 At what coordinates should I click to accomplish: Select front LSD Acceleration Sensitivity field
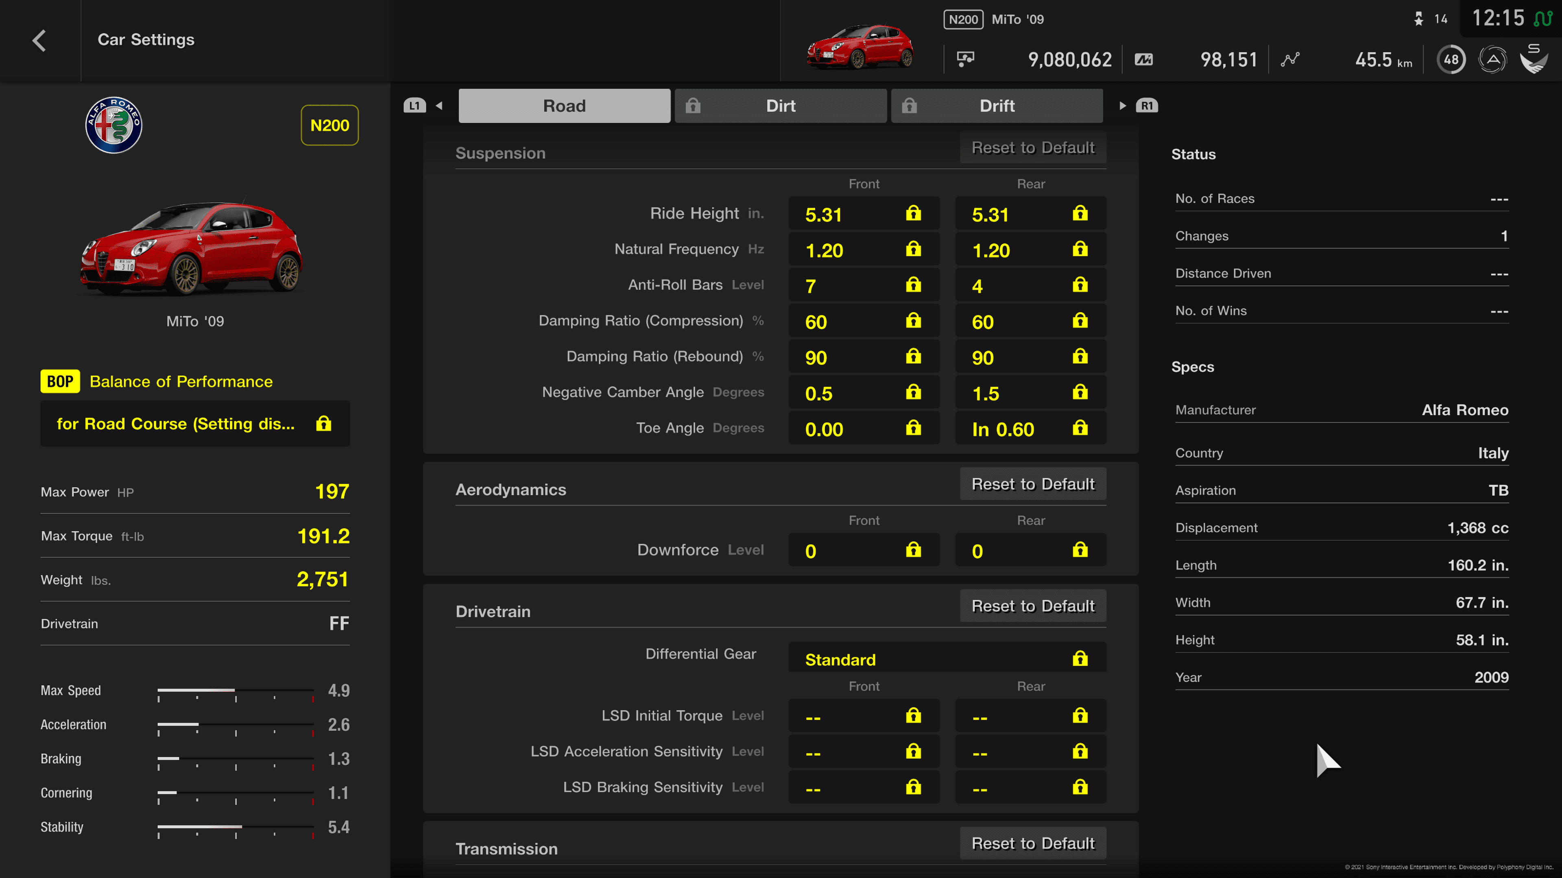[x=864, y=751]
